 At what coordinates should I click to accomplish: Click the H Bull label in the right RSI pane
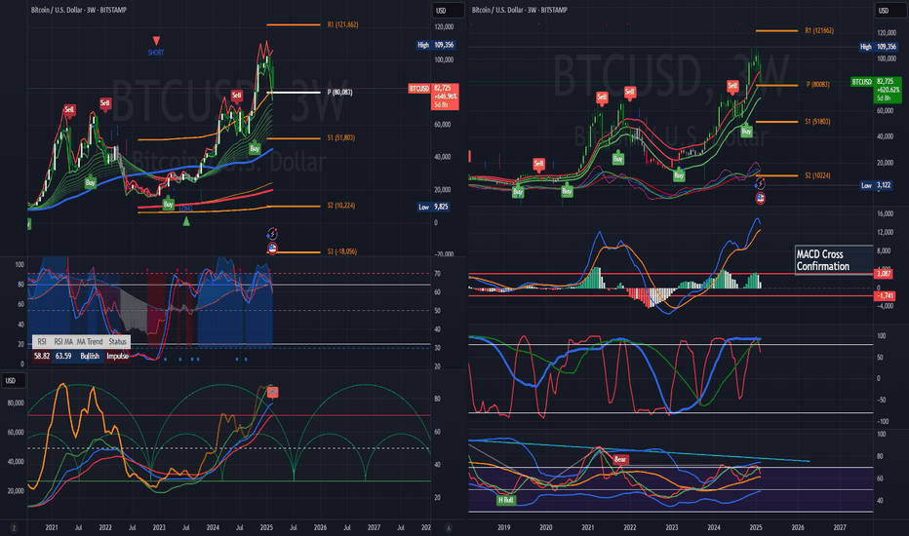click(x=506, y=500)
